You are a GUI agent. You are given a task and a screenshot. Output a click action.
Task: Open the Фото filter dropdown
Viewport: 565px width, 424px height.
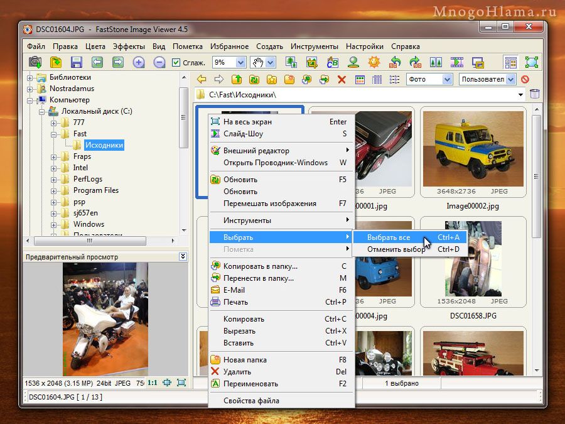click(447, 79)
